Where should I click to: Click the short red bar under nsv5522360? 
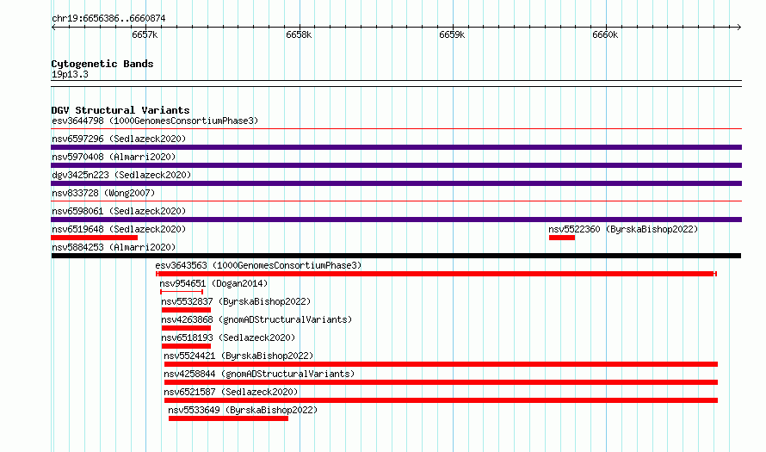pos(562,238)
